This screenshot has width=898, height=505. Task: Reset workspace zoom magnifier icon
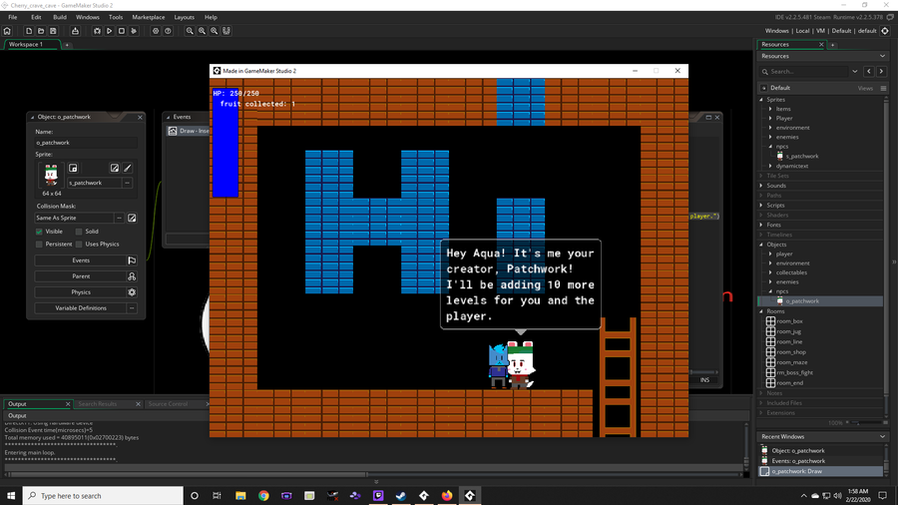tap(202, 31)
